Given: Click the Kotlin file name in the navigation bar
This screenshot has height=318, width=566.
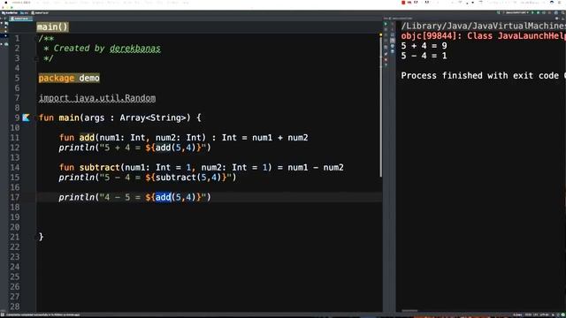Looking at the screenshot, I should [x=40, y=13].
